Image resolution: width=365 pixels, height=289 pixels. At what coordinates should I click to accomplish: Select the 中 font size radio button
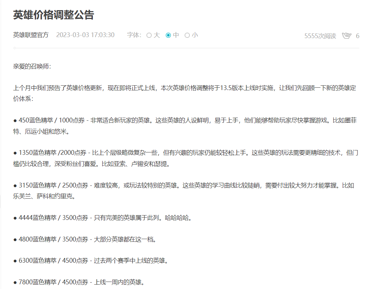[168, 35]
